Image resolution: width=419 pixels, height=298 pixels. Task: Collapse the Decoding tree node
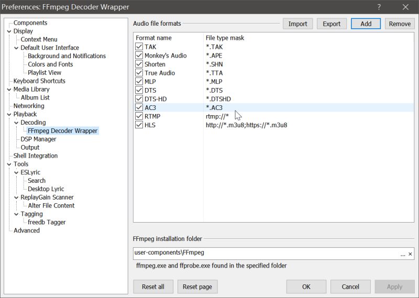(16, 123)
